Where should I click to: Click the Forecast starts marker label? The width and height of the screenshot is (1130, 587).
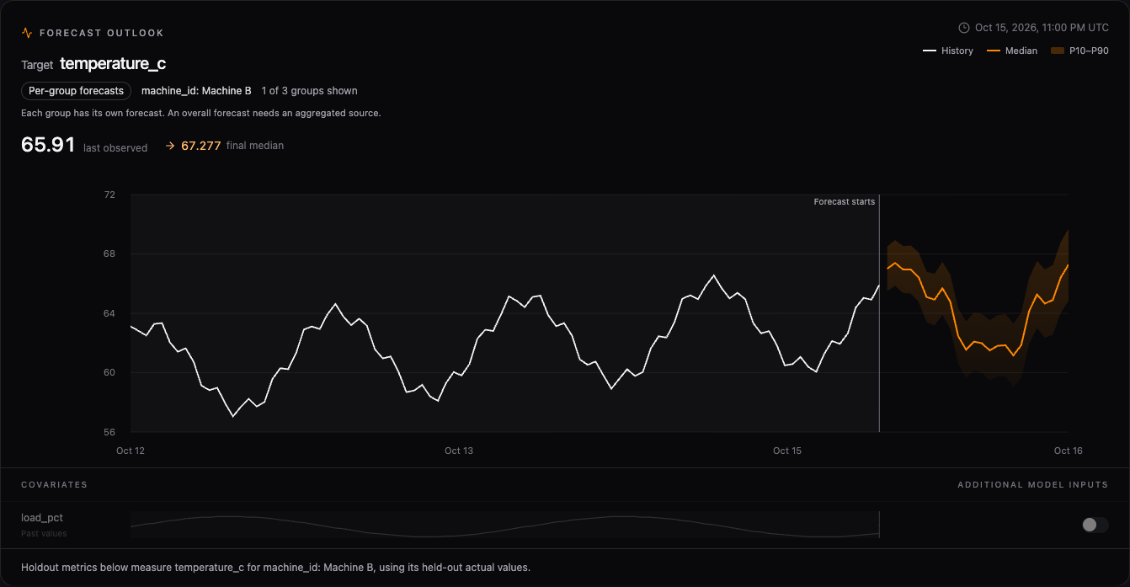pos(844,201)
